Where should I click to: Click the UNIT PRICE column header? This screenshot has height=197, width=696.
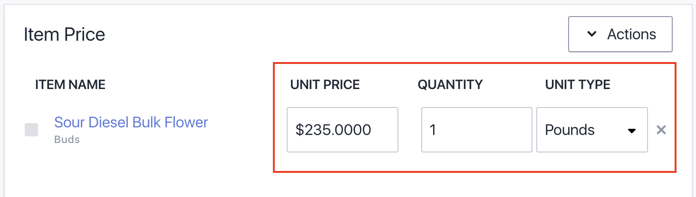coord(325,85)
